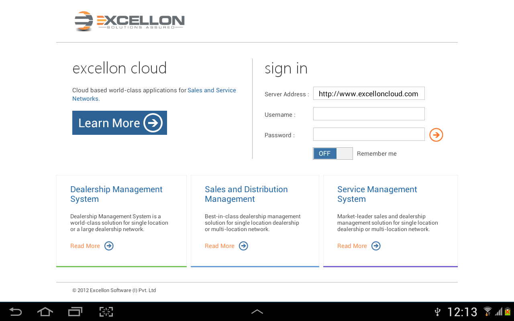Click the Learn More button
This screenshot has height=321, width=514.
(x=120, y=123)
